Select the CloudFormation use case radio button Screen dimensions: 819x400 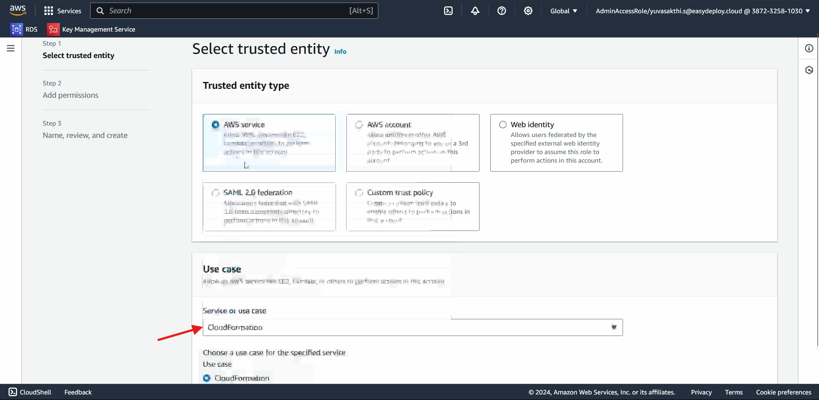pos(207,378)
